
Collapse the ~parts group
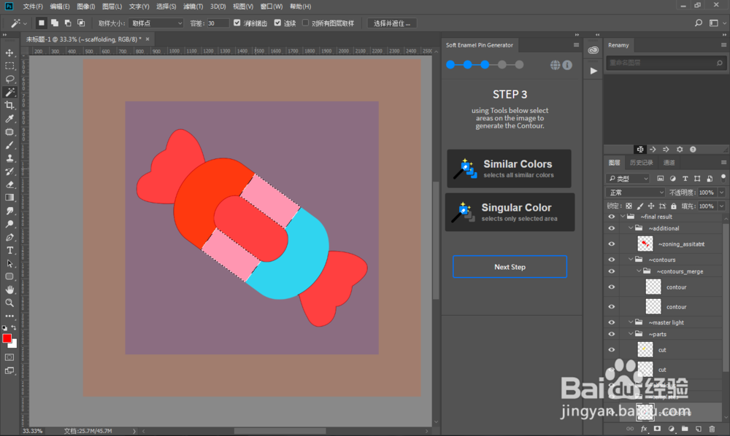[631, 334]
